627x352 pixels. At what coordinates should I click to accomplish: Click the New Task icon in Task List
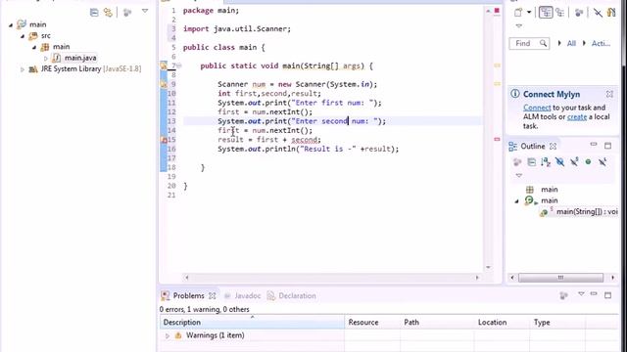(518, 13)
